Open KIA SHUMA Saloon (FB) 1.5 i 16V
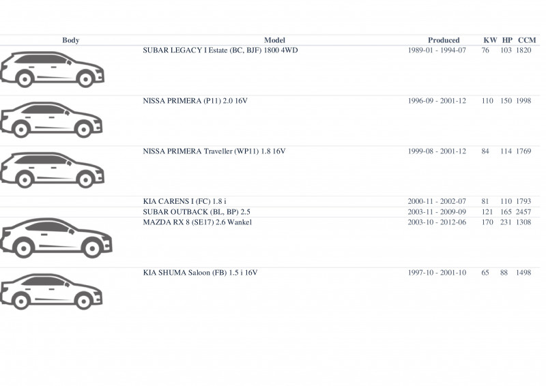Image resolution: width=546 pixels, height=386 pixels. coord(200,273)
